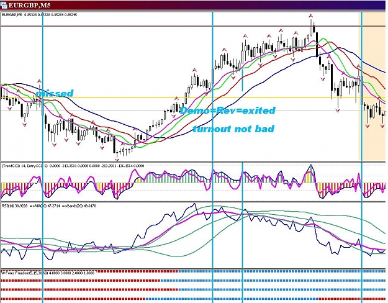The height and width of the screenshot is (303, 388).
Task: Click the chart window icon in title bar
Action: (x=4, y=5)
